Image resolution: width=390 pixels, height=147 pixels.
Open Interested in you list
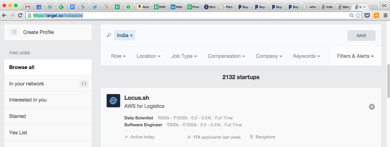[48, 100]
